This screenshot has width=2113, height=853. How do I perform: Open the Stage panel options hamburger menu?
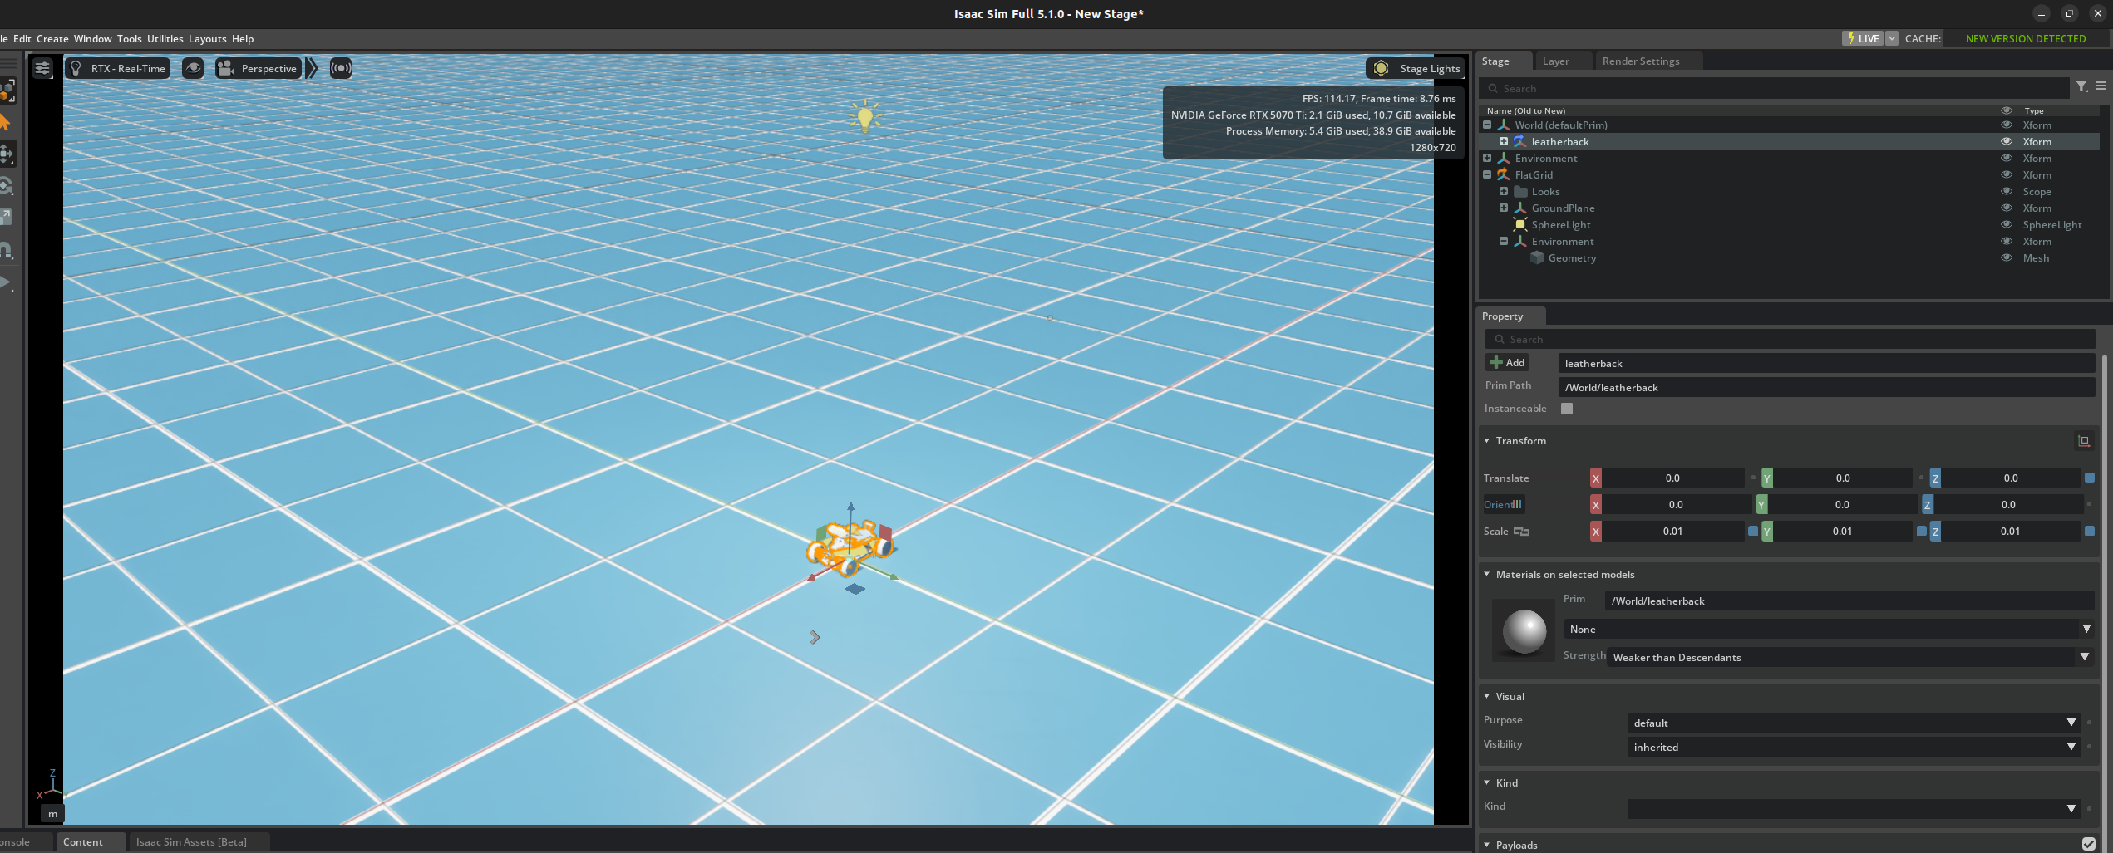tap(2101, 86)
